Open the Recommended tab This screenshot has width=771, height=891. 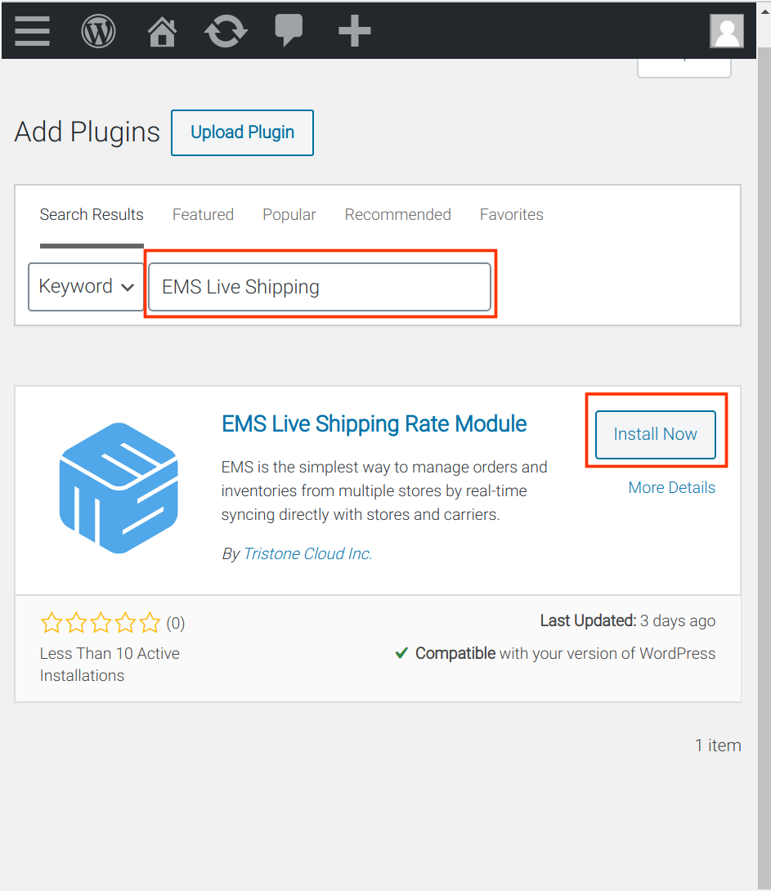point(397,215)
